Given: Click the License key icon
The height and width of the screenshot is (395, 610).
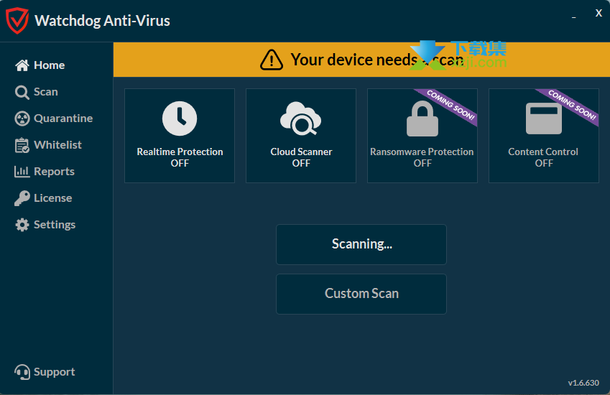Looking at the screenshot, I should coord(22,198).
